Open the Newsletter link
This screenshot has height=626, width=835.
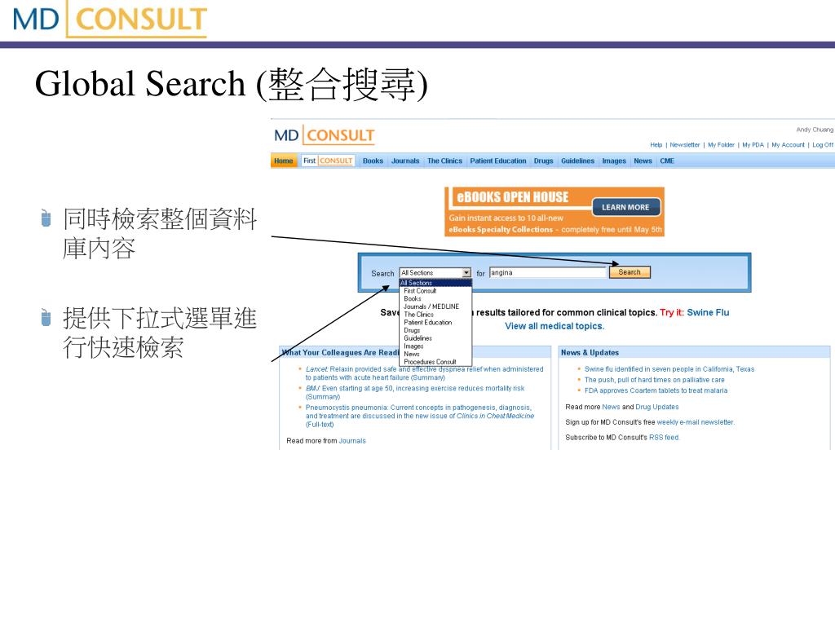tap(685, 145)
